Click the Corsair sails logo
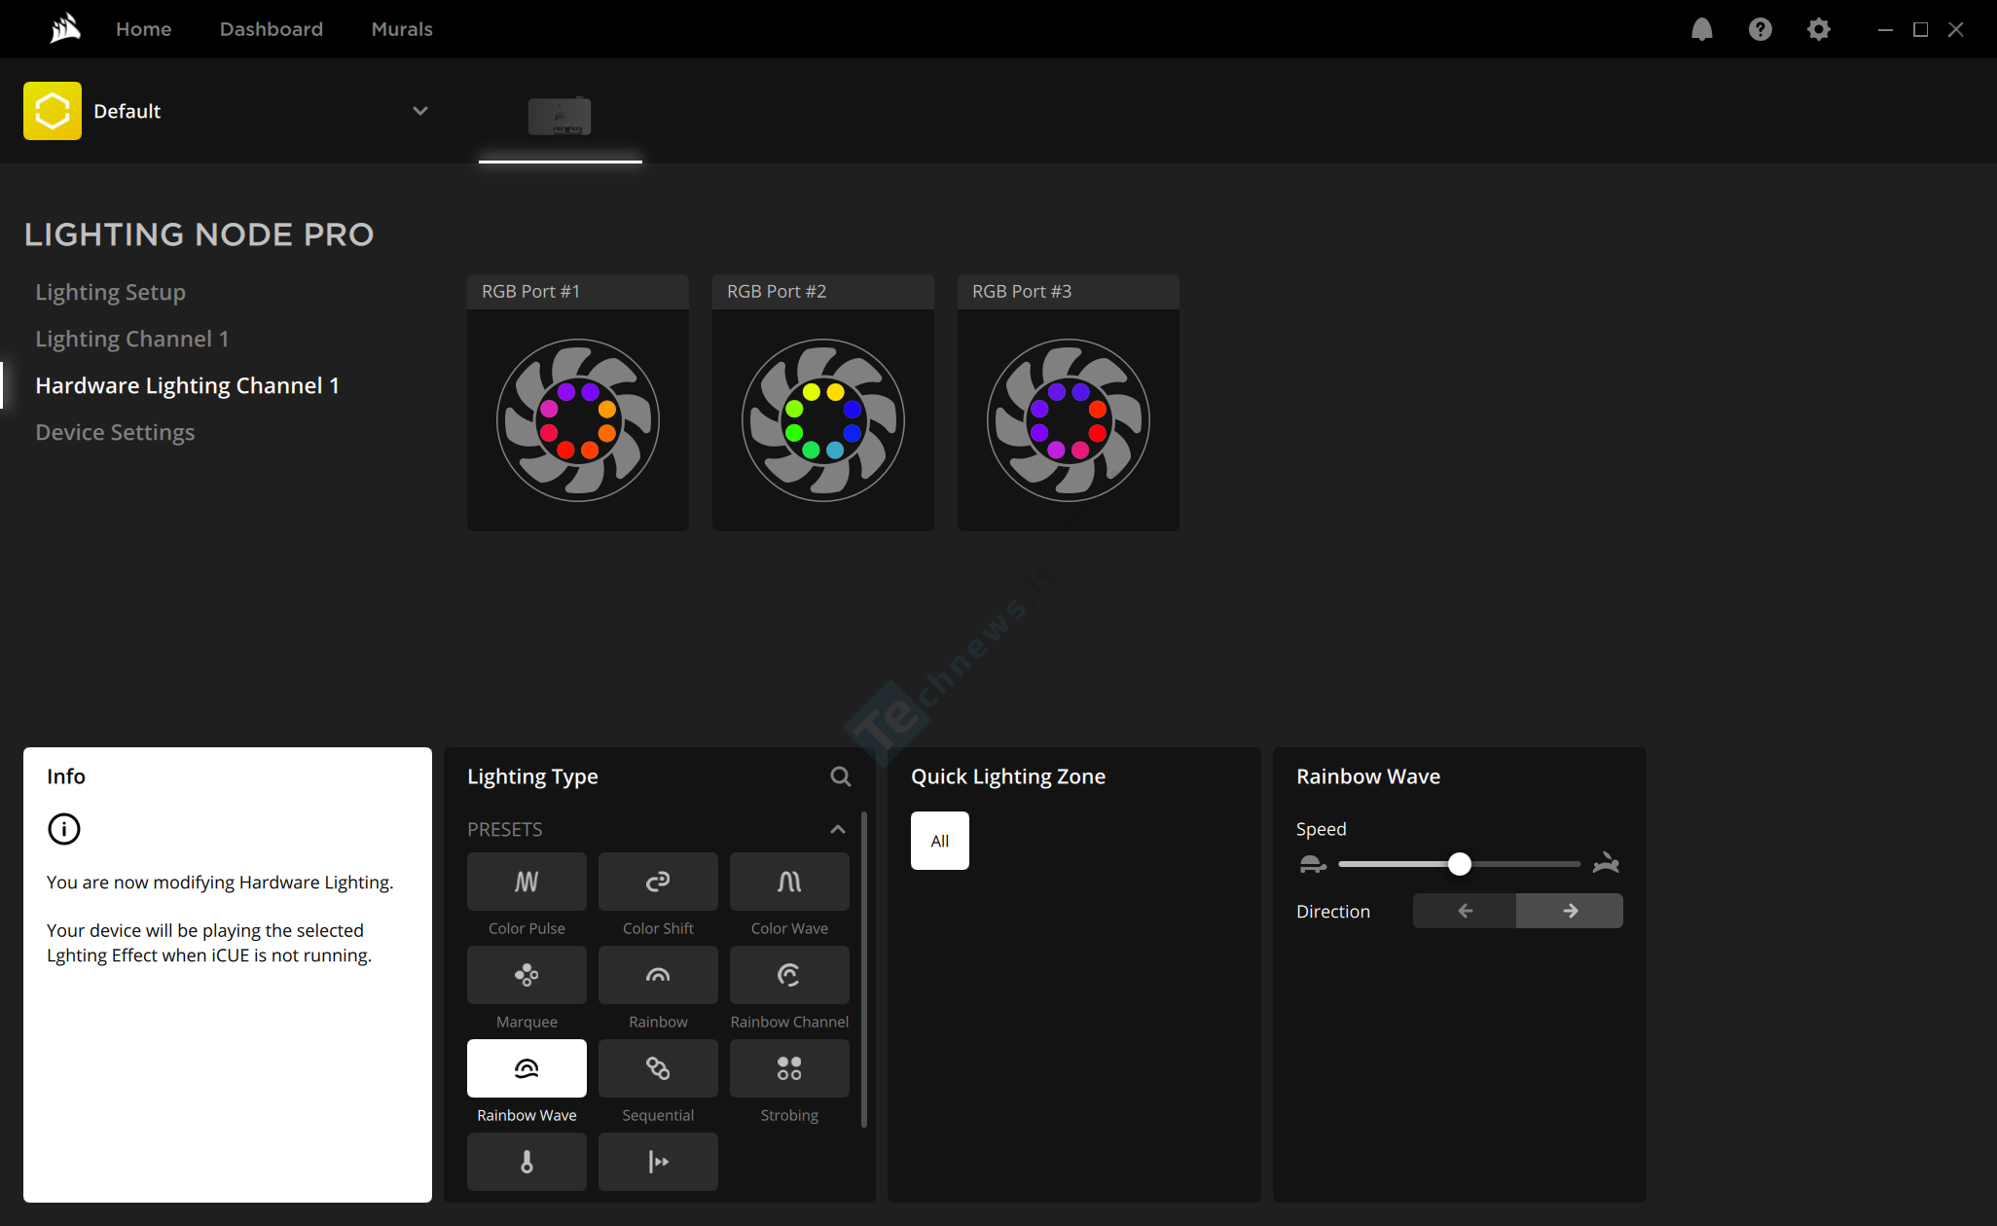 [x=65, y=28]
